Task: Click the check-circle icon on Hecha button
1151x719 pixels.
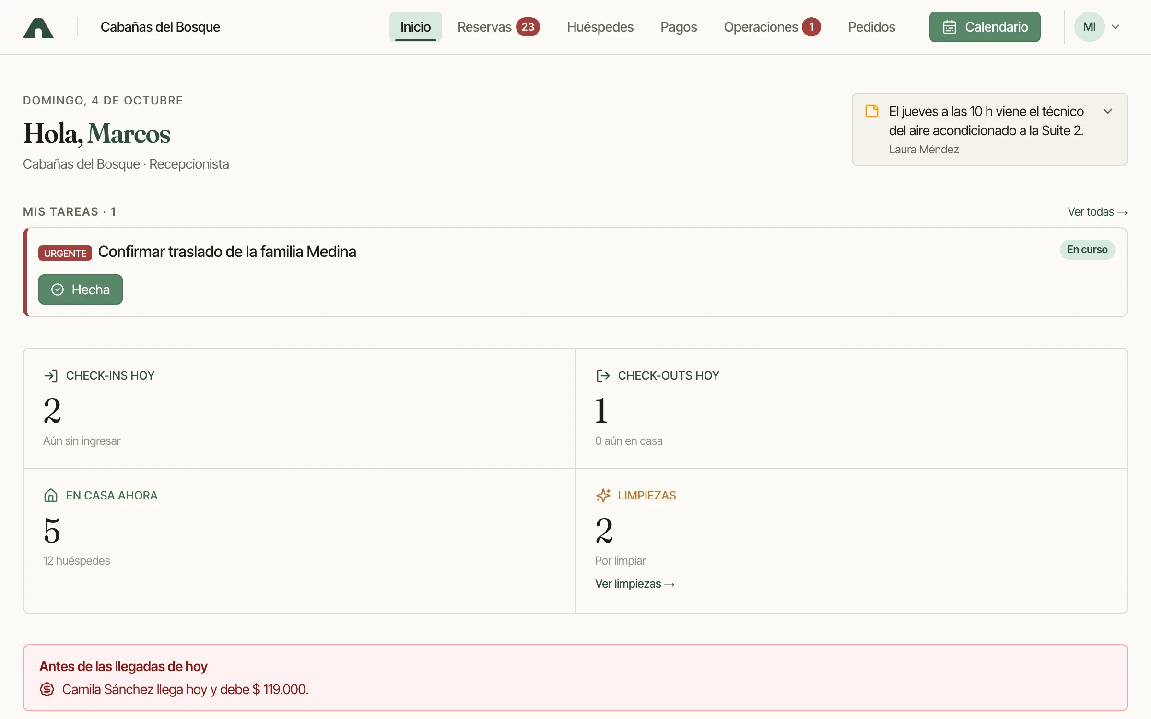Action: pyautogui.click(x=58, y=290)
